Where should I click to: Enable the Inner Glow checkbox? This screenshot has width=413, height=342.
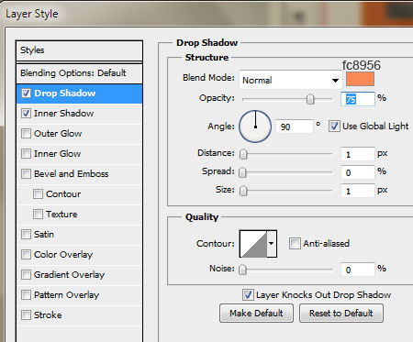pyautogui.click(x=26, y=154)
